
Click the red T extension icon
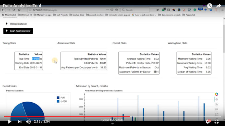point(216,10)
